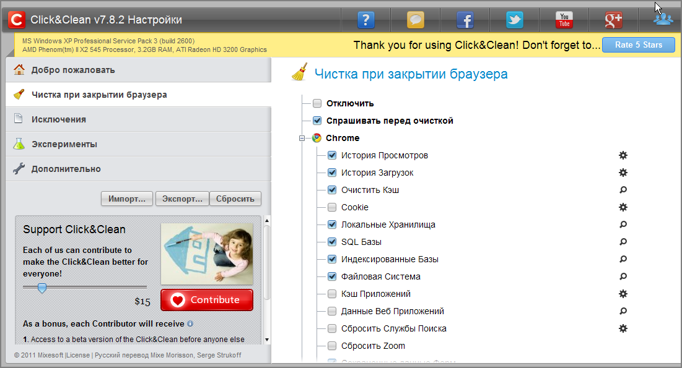Open the YouTube channel icon

tap(564, 20)
